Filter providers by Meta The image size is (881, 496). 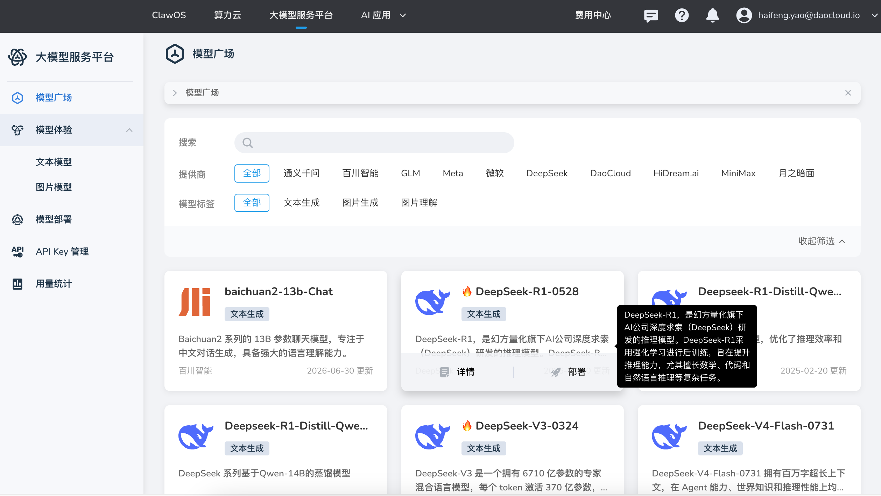coord(453,173)
